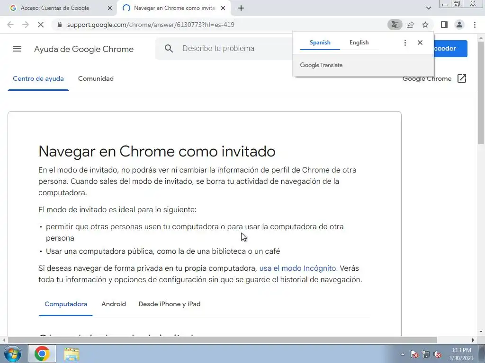Show hidden system tray icons
The image size is (485, 363).
(x=403, y=354)
